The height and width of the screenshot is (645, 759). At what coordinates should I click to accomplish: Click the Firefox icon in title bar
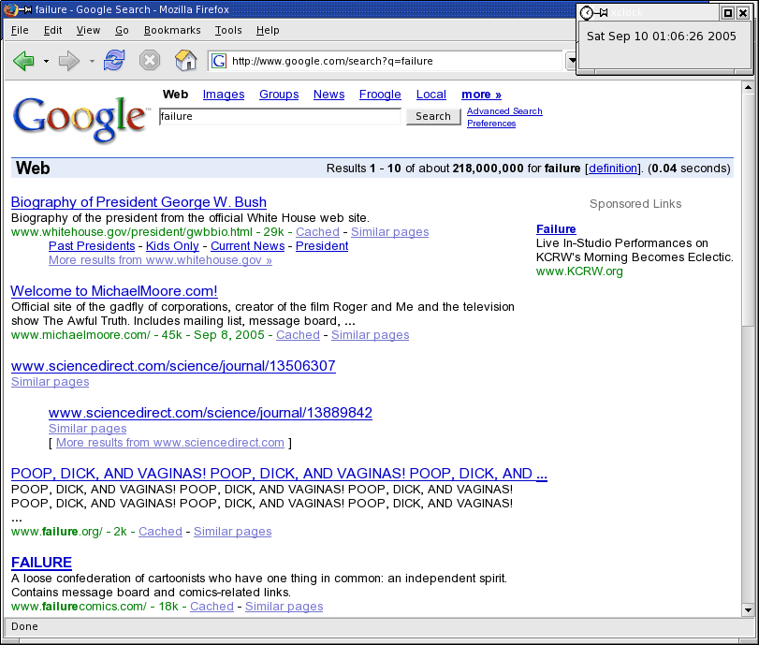(9, 9)
